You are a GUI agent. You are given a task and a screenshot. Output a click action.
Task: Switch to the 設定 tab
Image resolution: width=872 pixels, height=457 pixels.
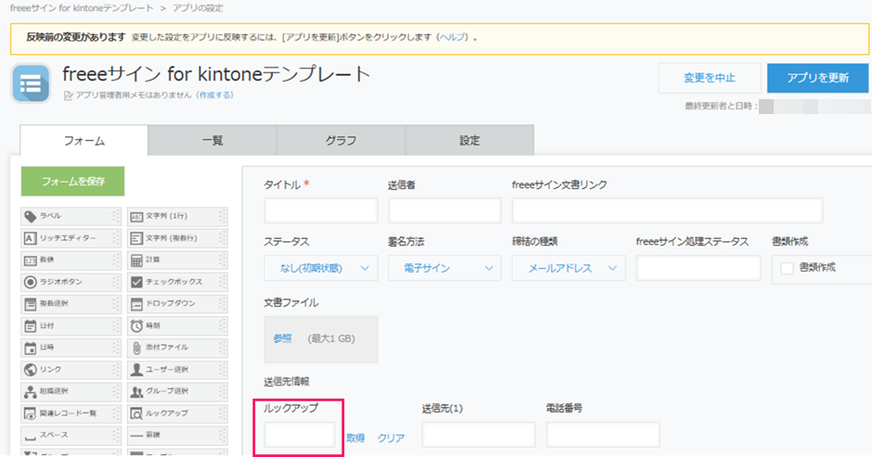(469, 141)
